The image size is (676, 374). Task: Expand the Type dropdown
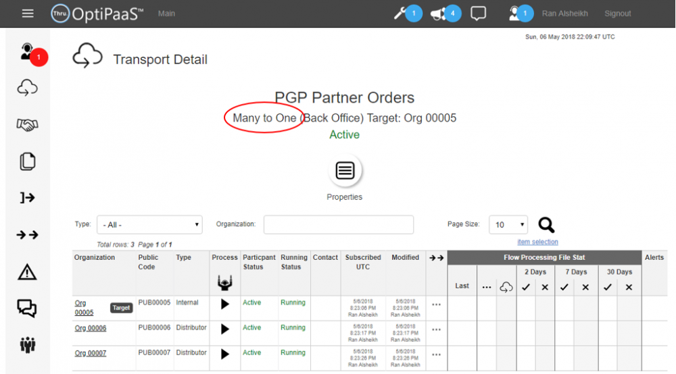149,225
